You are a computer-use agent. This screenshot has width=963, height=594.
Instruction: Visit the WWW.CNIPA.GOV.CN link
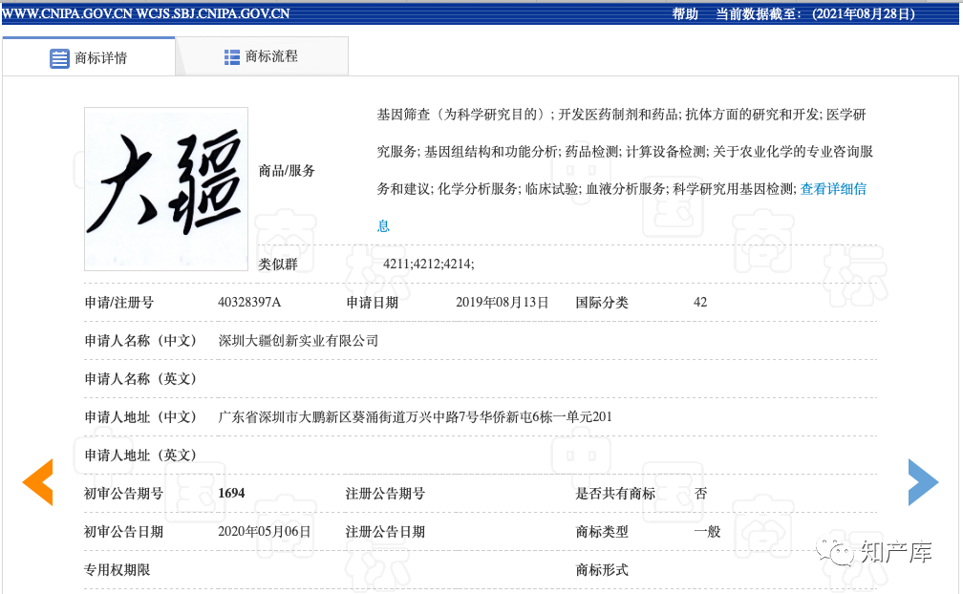[x=66, y=14]
